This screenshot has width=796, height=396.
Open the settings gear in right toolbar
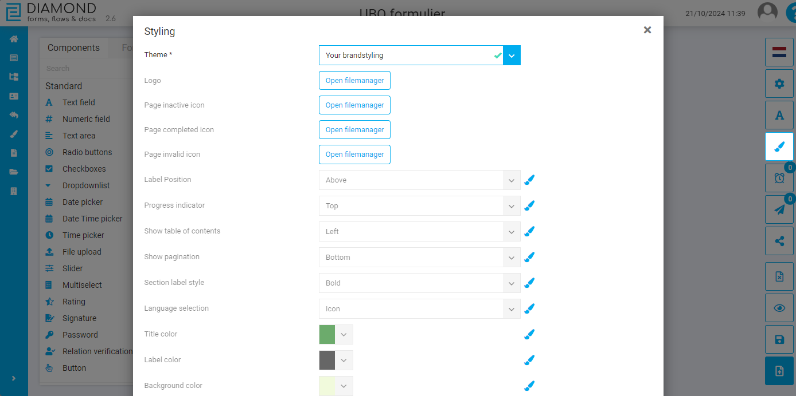coord(779,84)
